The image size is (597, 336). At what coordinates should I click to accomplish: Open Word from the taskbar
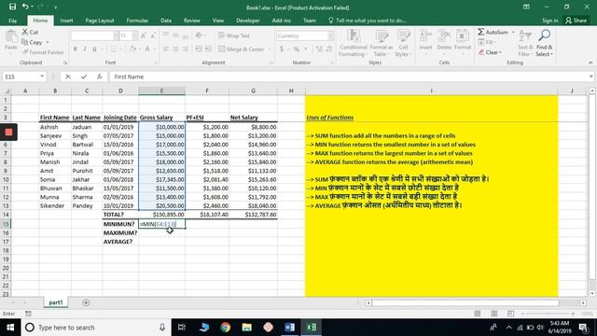click(289, 328)
